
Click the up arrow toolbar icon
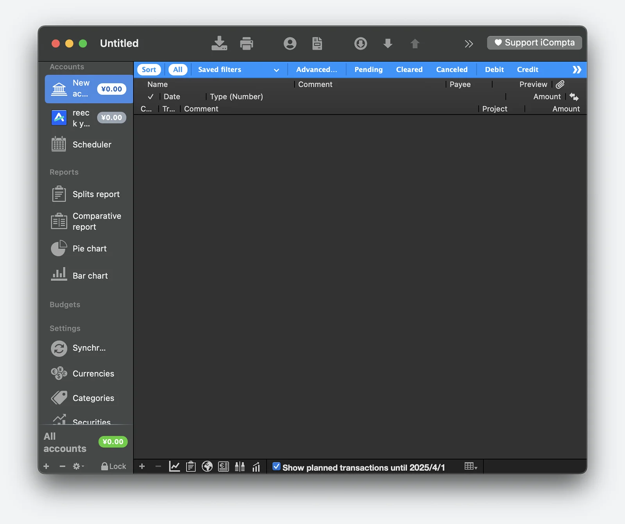pos(415,43)
